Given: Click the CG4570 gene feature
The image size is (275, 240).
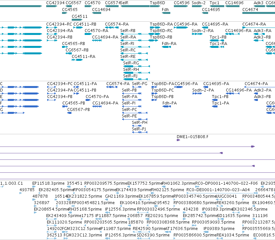Looking at the screenshot, I should pyautogui.click(x=88, y=6).
